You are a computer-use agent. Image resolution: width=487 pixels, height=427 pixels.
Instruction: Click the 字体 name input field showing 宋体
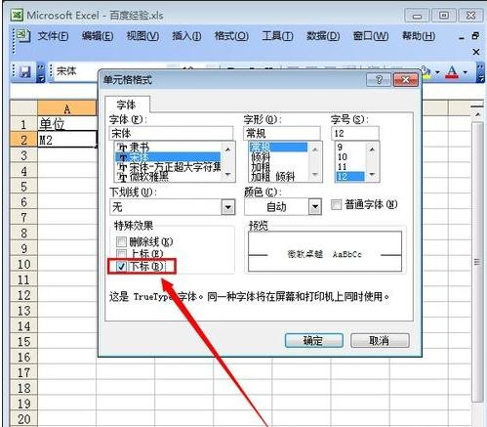(172, 133)
